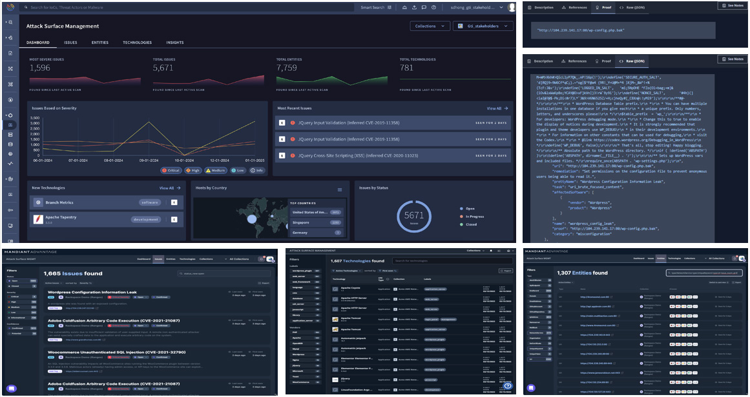Click the notifications bell icon in top bar
Screen dimensions: 750x397
tap(404, 8)
